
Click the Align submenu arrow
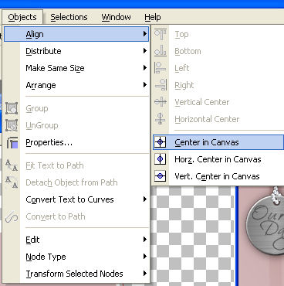point(145,34)
